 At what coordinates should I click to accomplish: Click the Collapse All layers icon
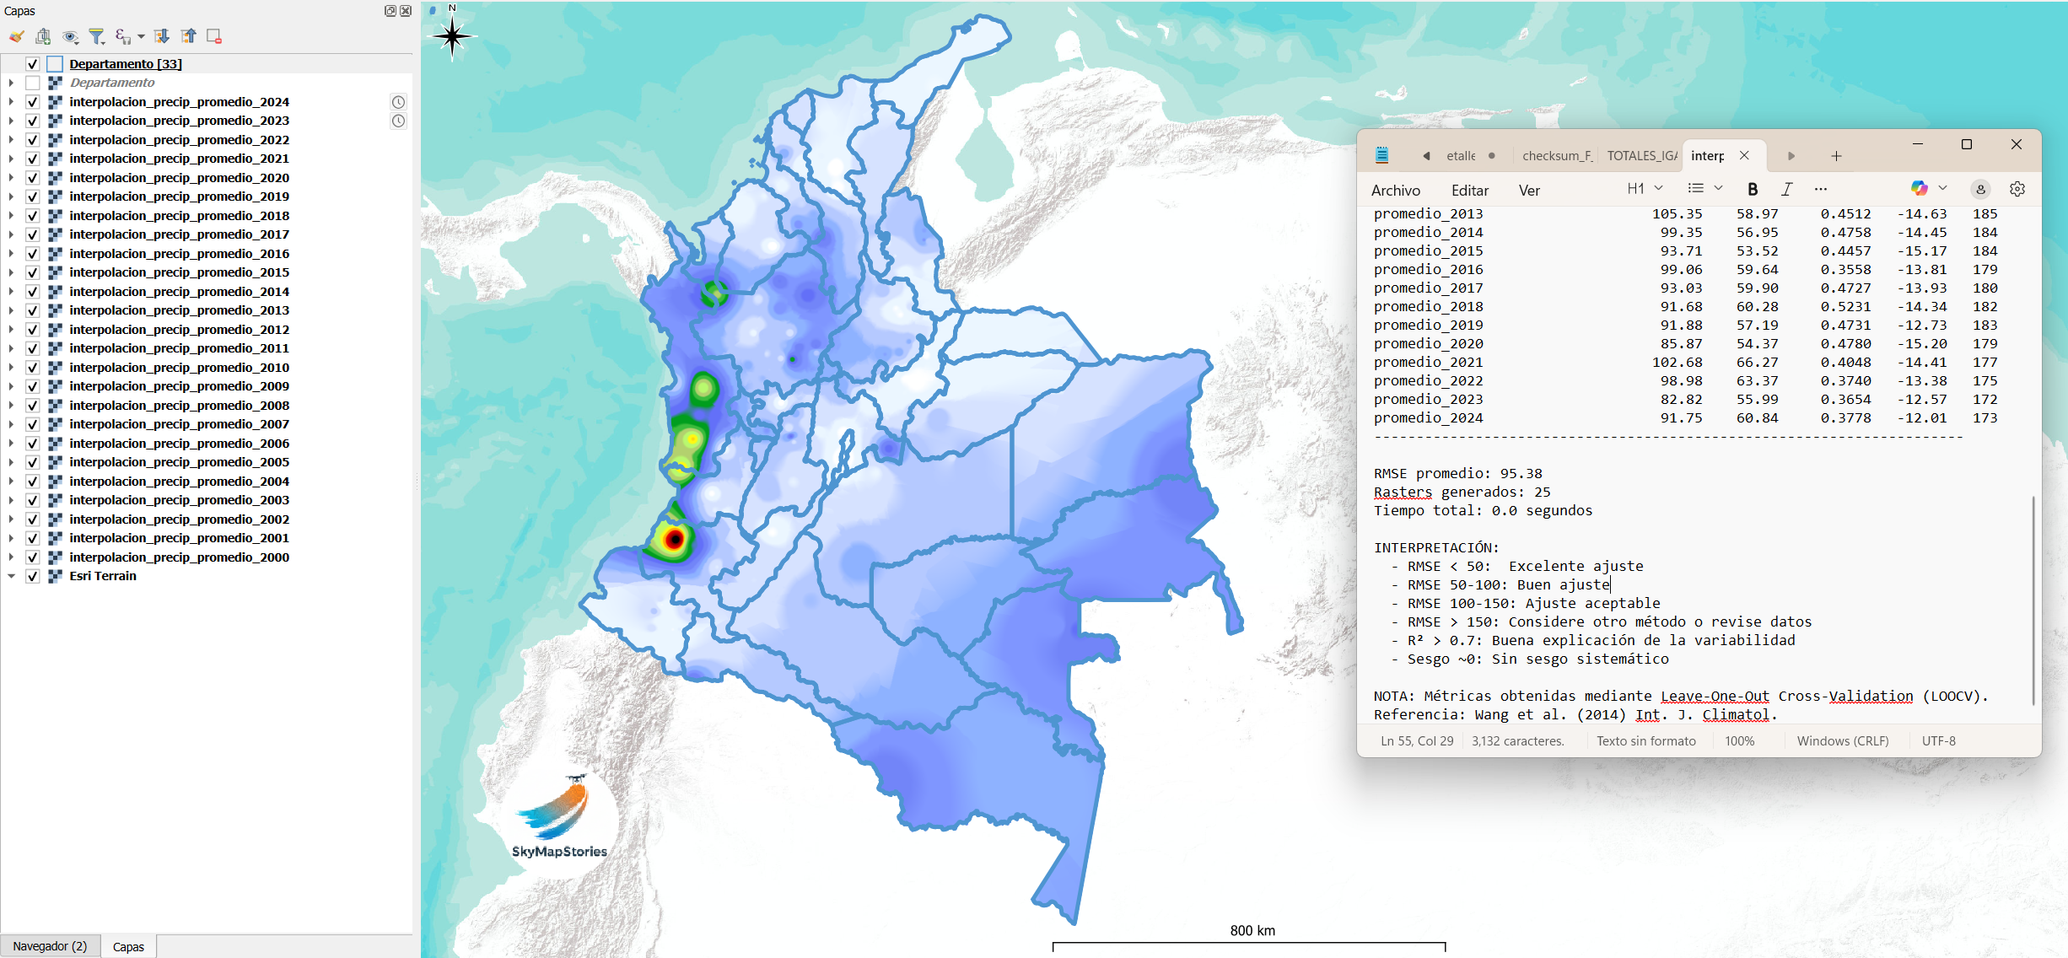(188, 36)
